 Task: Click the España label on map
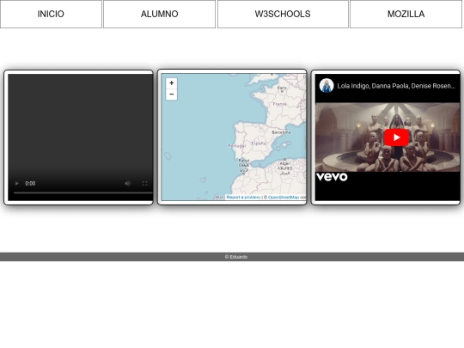coord(259,143)
